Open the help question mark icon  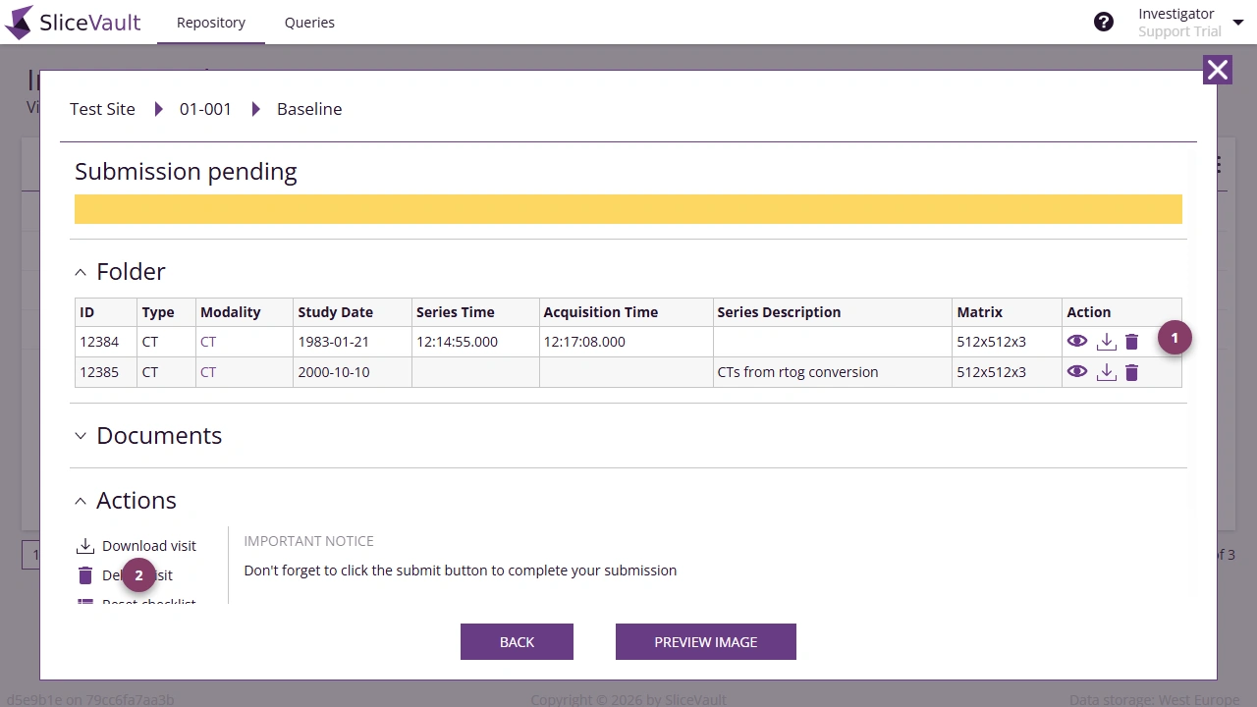click(1104, 22)
